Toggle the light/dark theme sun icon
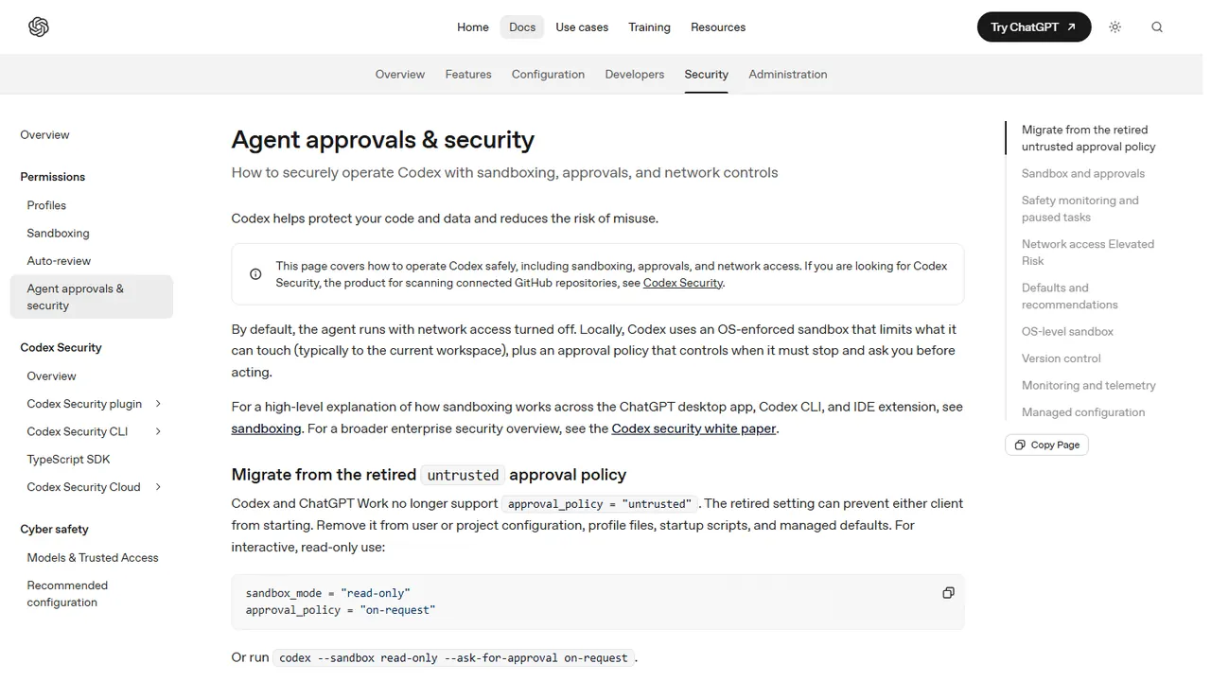 1114,27
